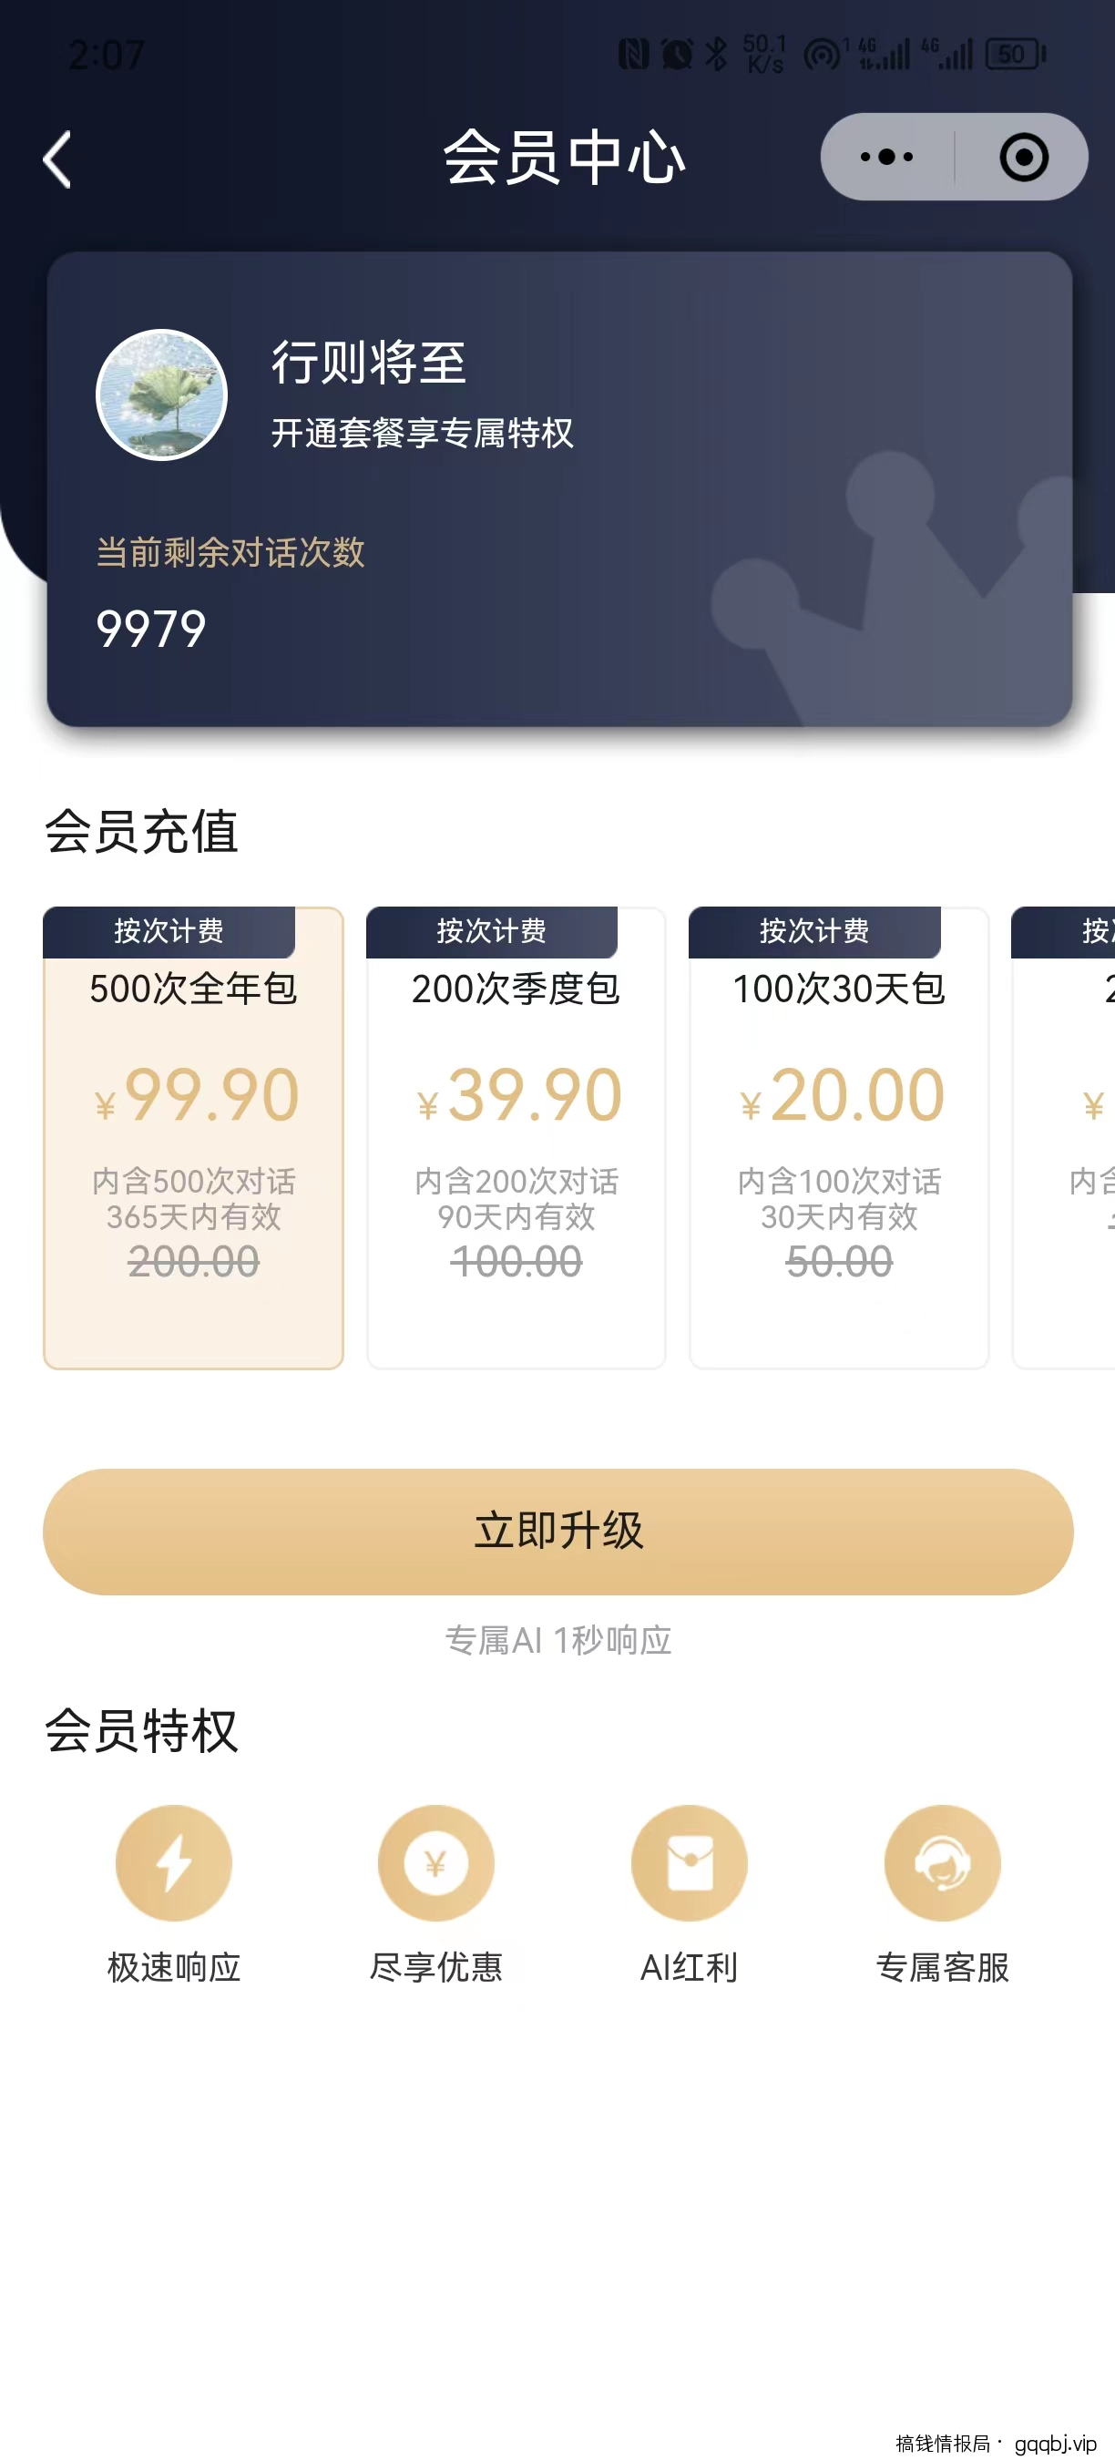Viewport: 1115px width, 2460px height.
Task: Tap the 会员中心 page title
Action: click(x=563, y=158)
